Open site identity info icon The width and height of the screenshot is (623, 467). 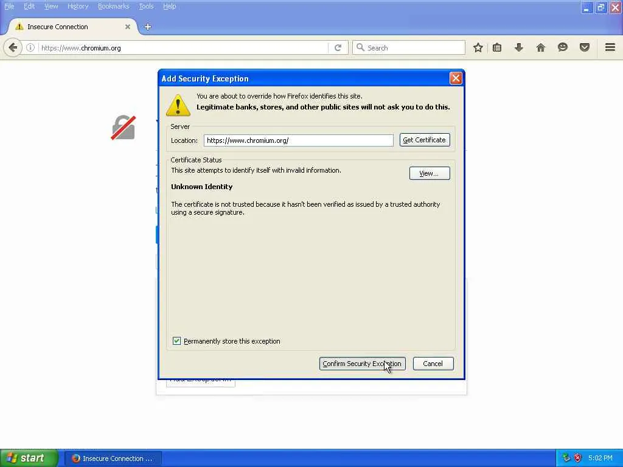30,47
